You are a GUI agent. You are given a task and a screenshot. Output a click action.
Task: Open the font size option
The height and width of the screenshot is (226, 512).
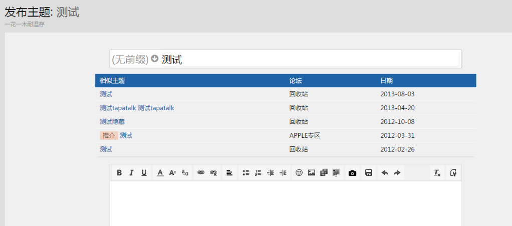coord(172,173)
